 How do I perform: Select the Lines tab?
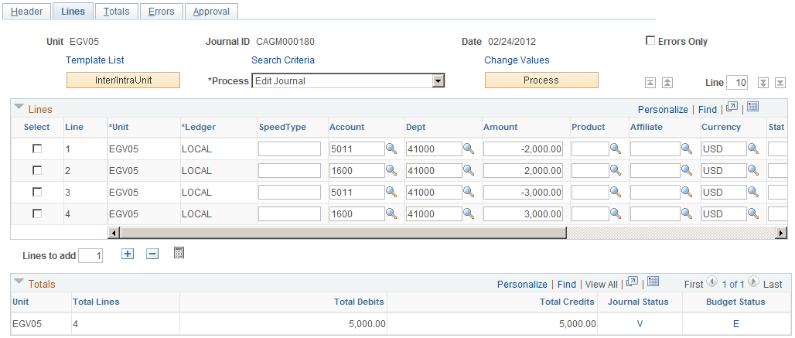[x=73, y=11]
